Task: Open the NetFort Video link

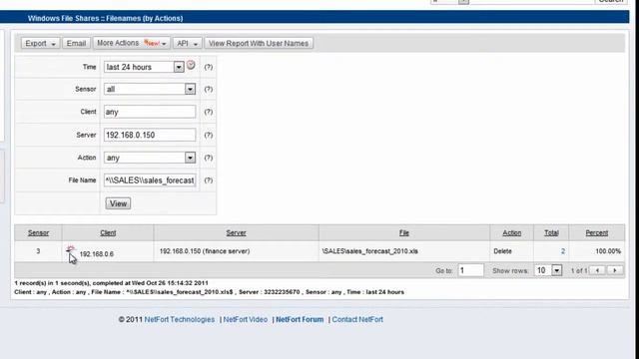Action: click(246, 319)
